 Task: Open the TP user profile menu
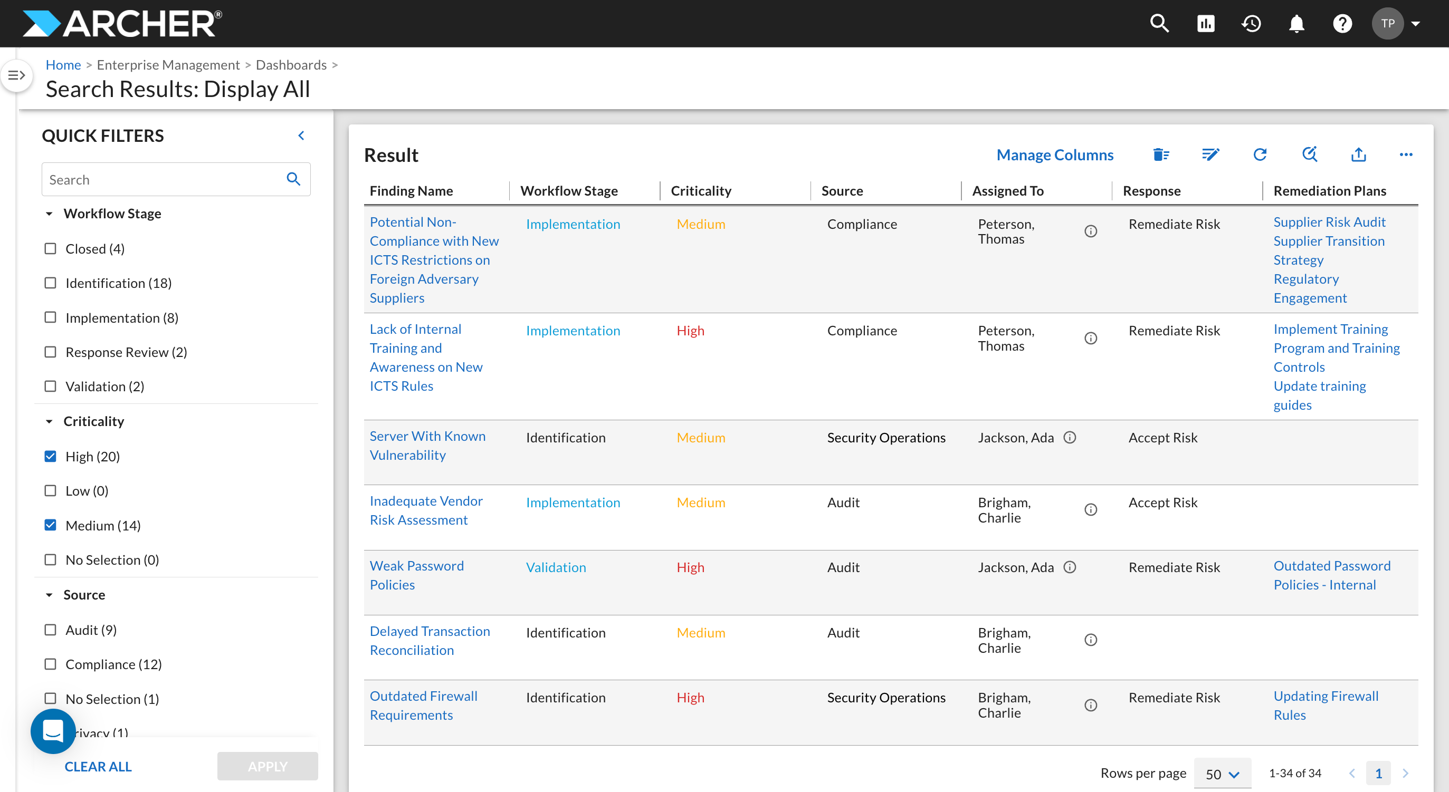[x=1397, y=24]
